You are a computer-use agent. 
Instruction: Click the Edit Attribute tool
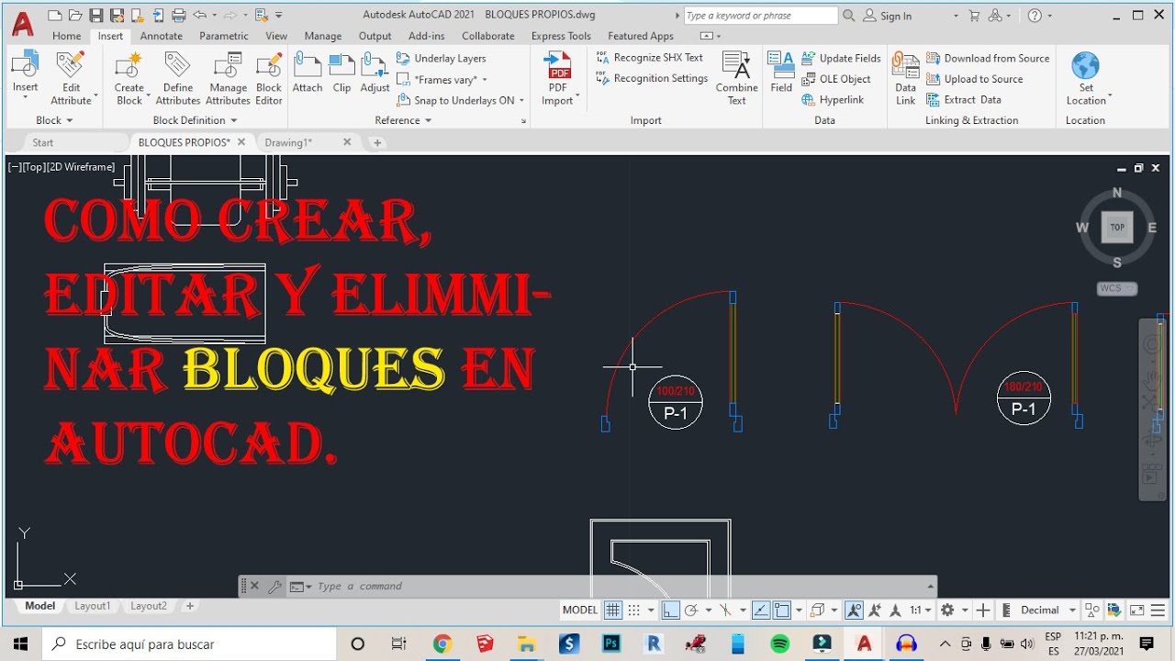point(71,78)
